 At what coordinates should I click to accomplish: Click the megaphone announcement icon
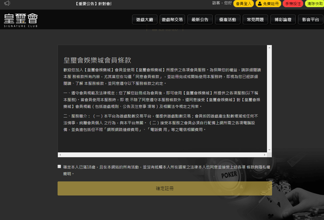coord(7,3)
